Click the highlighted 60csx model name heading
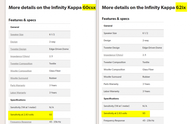The image size is (193, 124). pyautogui.click(x=89, y=8)
